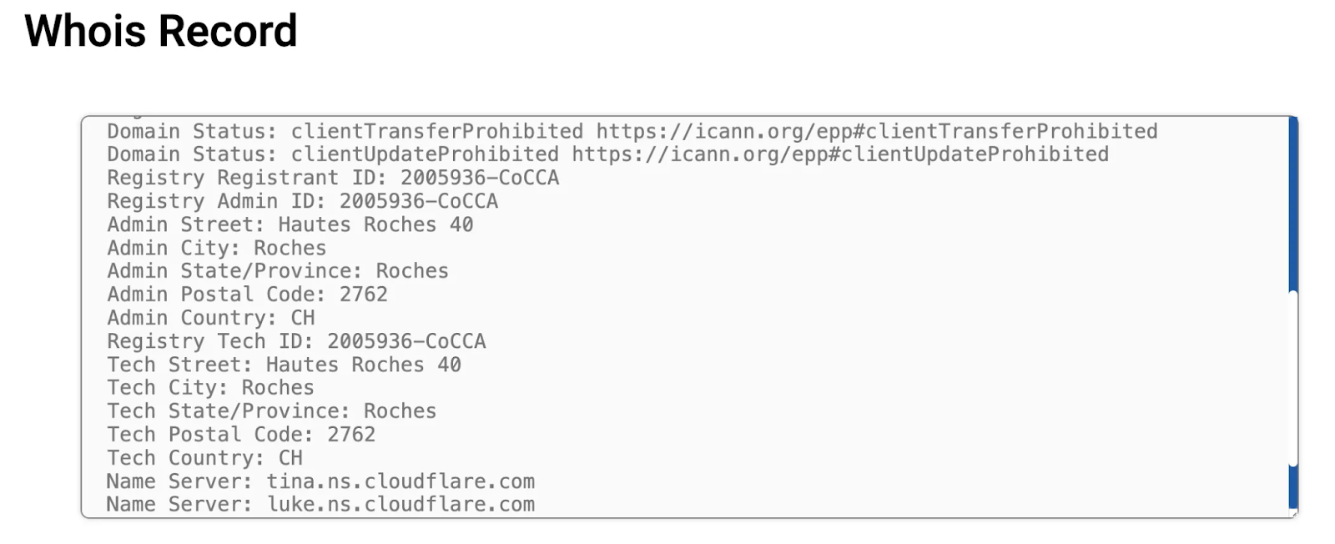Click the Registry Registrant ID line
Screen dimensions: 1335x544
point(333,178)
